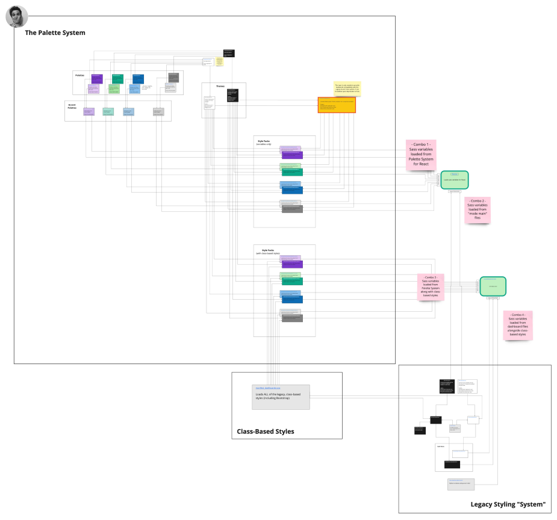
Task: Select the dark gray card in Palettes
Action: [173, 77]
